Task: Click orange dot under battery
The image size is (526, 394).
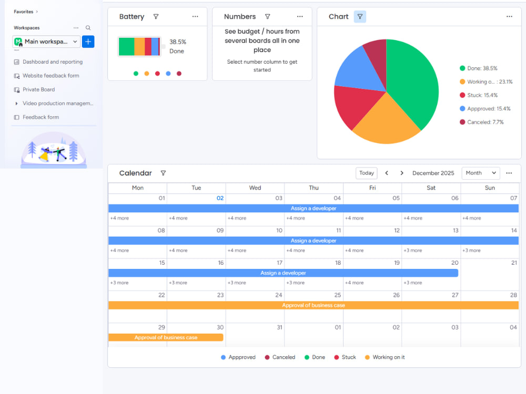Action: click(x=147, y=74)
